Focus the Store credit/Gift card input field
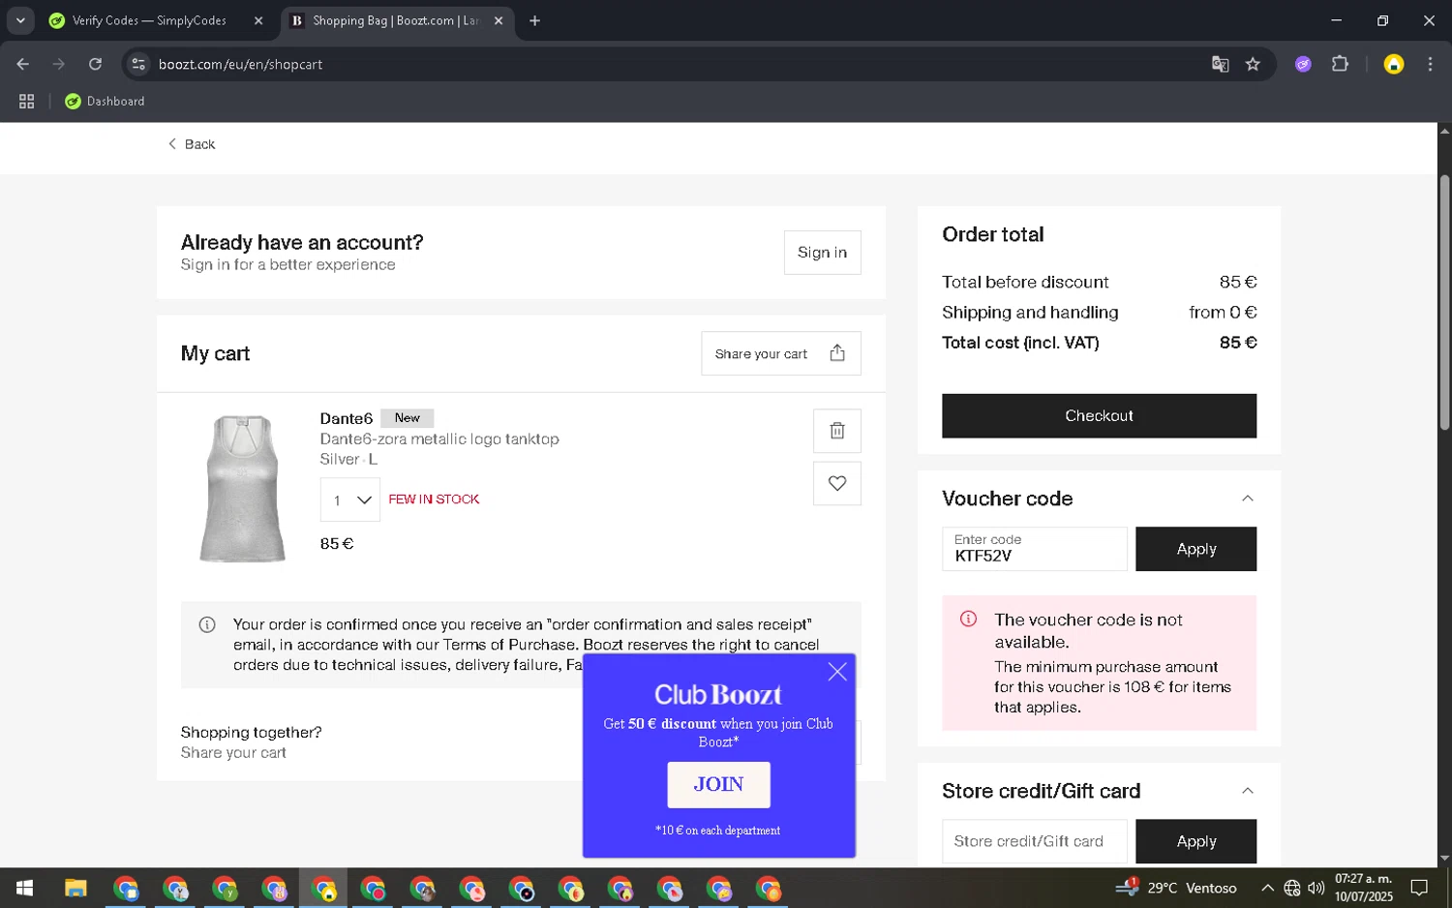1452x908 pixels. click(x=1034, y=841)
